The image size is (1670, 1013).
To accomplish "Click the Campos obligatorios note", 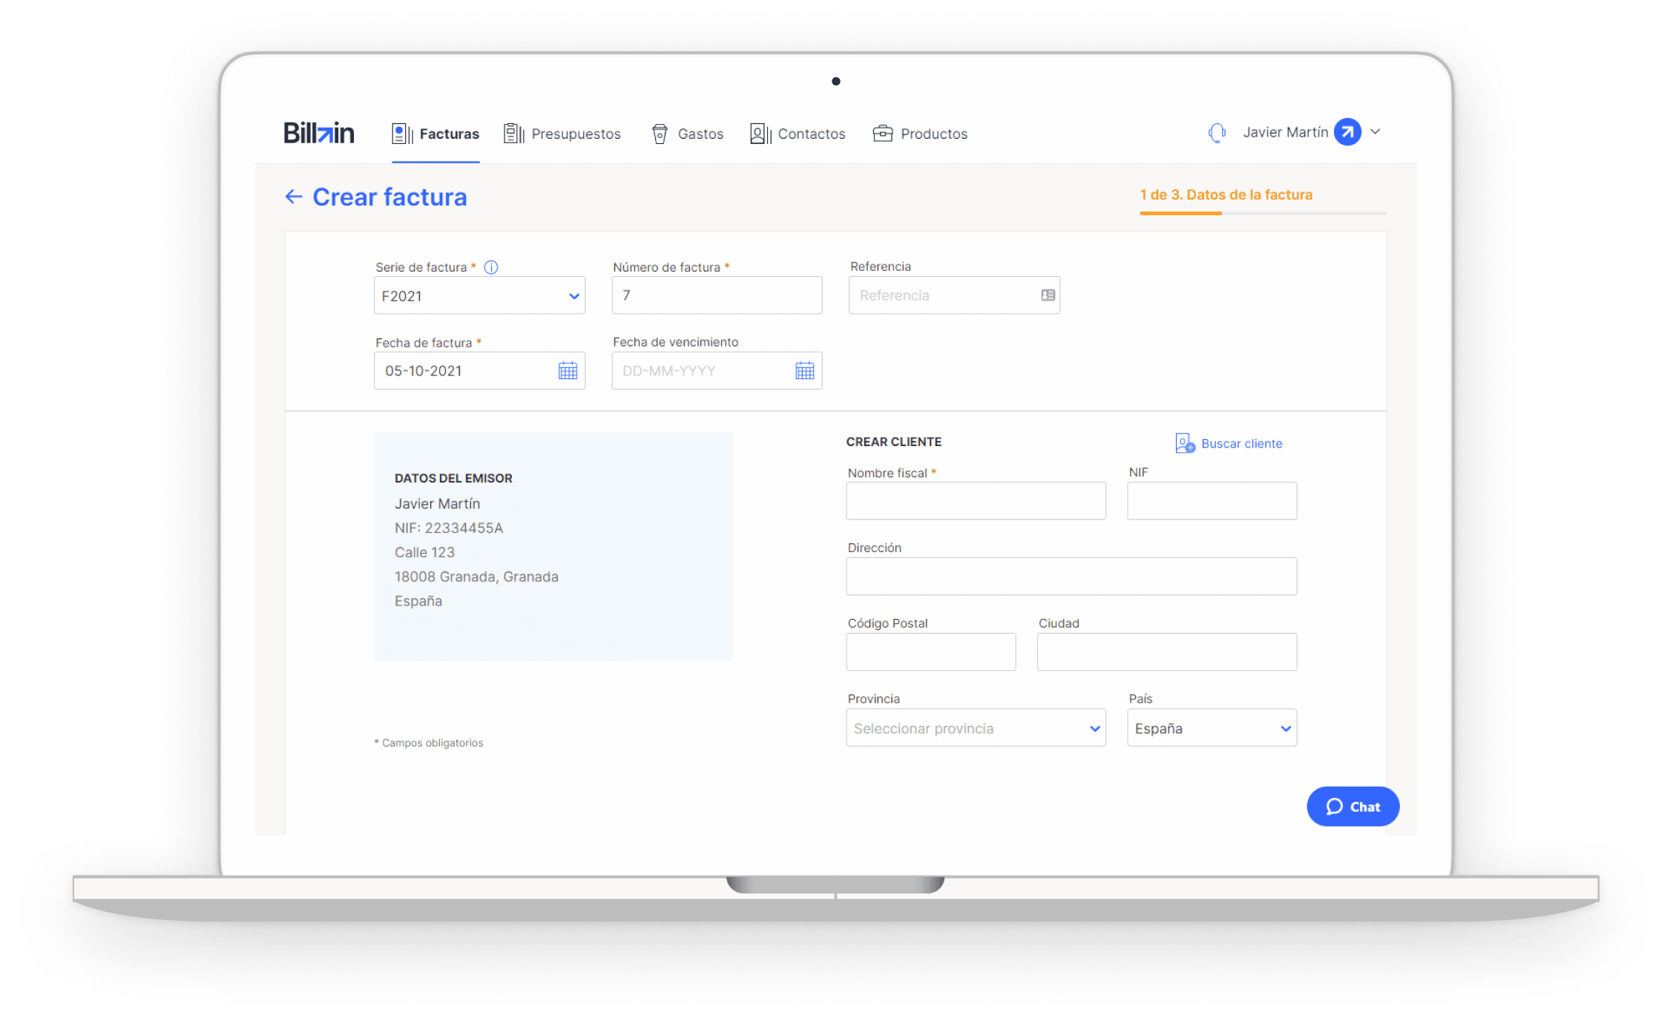I will pos(429,743).
